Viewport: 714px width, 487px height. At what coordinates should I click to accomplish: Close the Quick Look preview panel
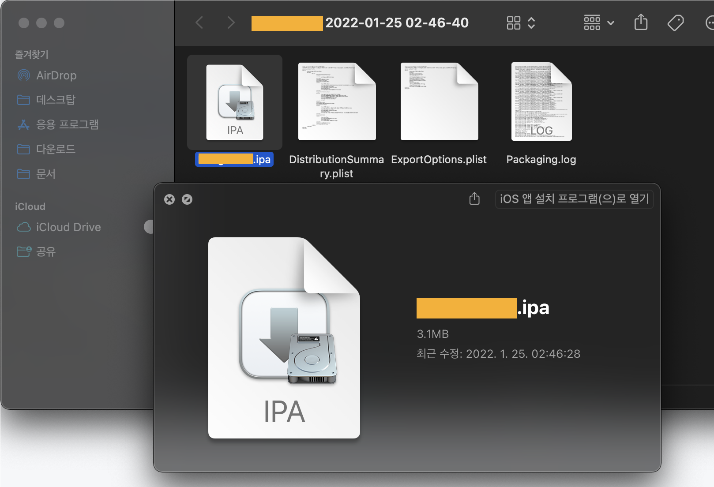(169, 199)
